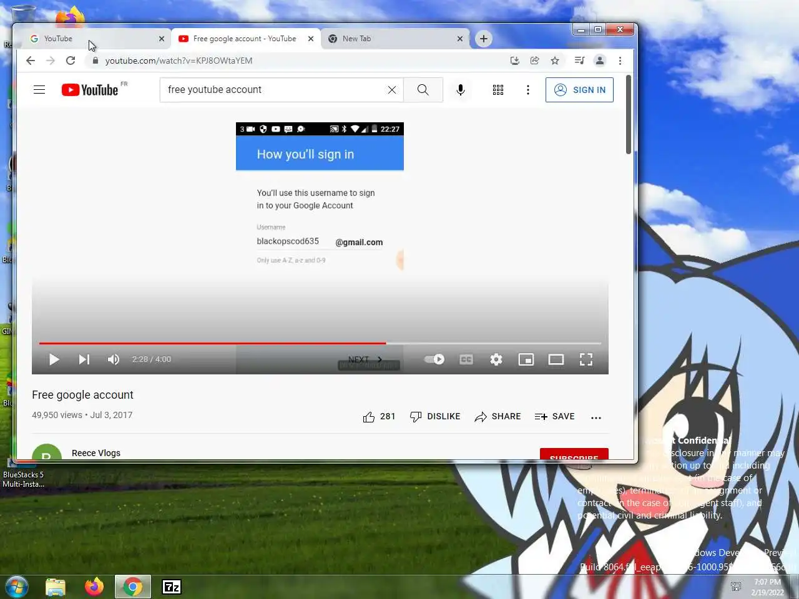Switch to the New Tab tab
Image resolution: width=799 pixels, height=599 pixels.
(x=395, y=39)
